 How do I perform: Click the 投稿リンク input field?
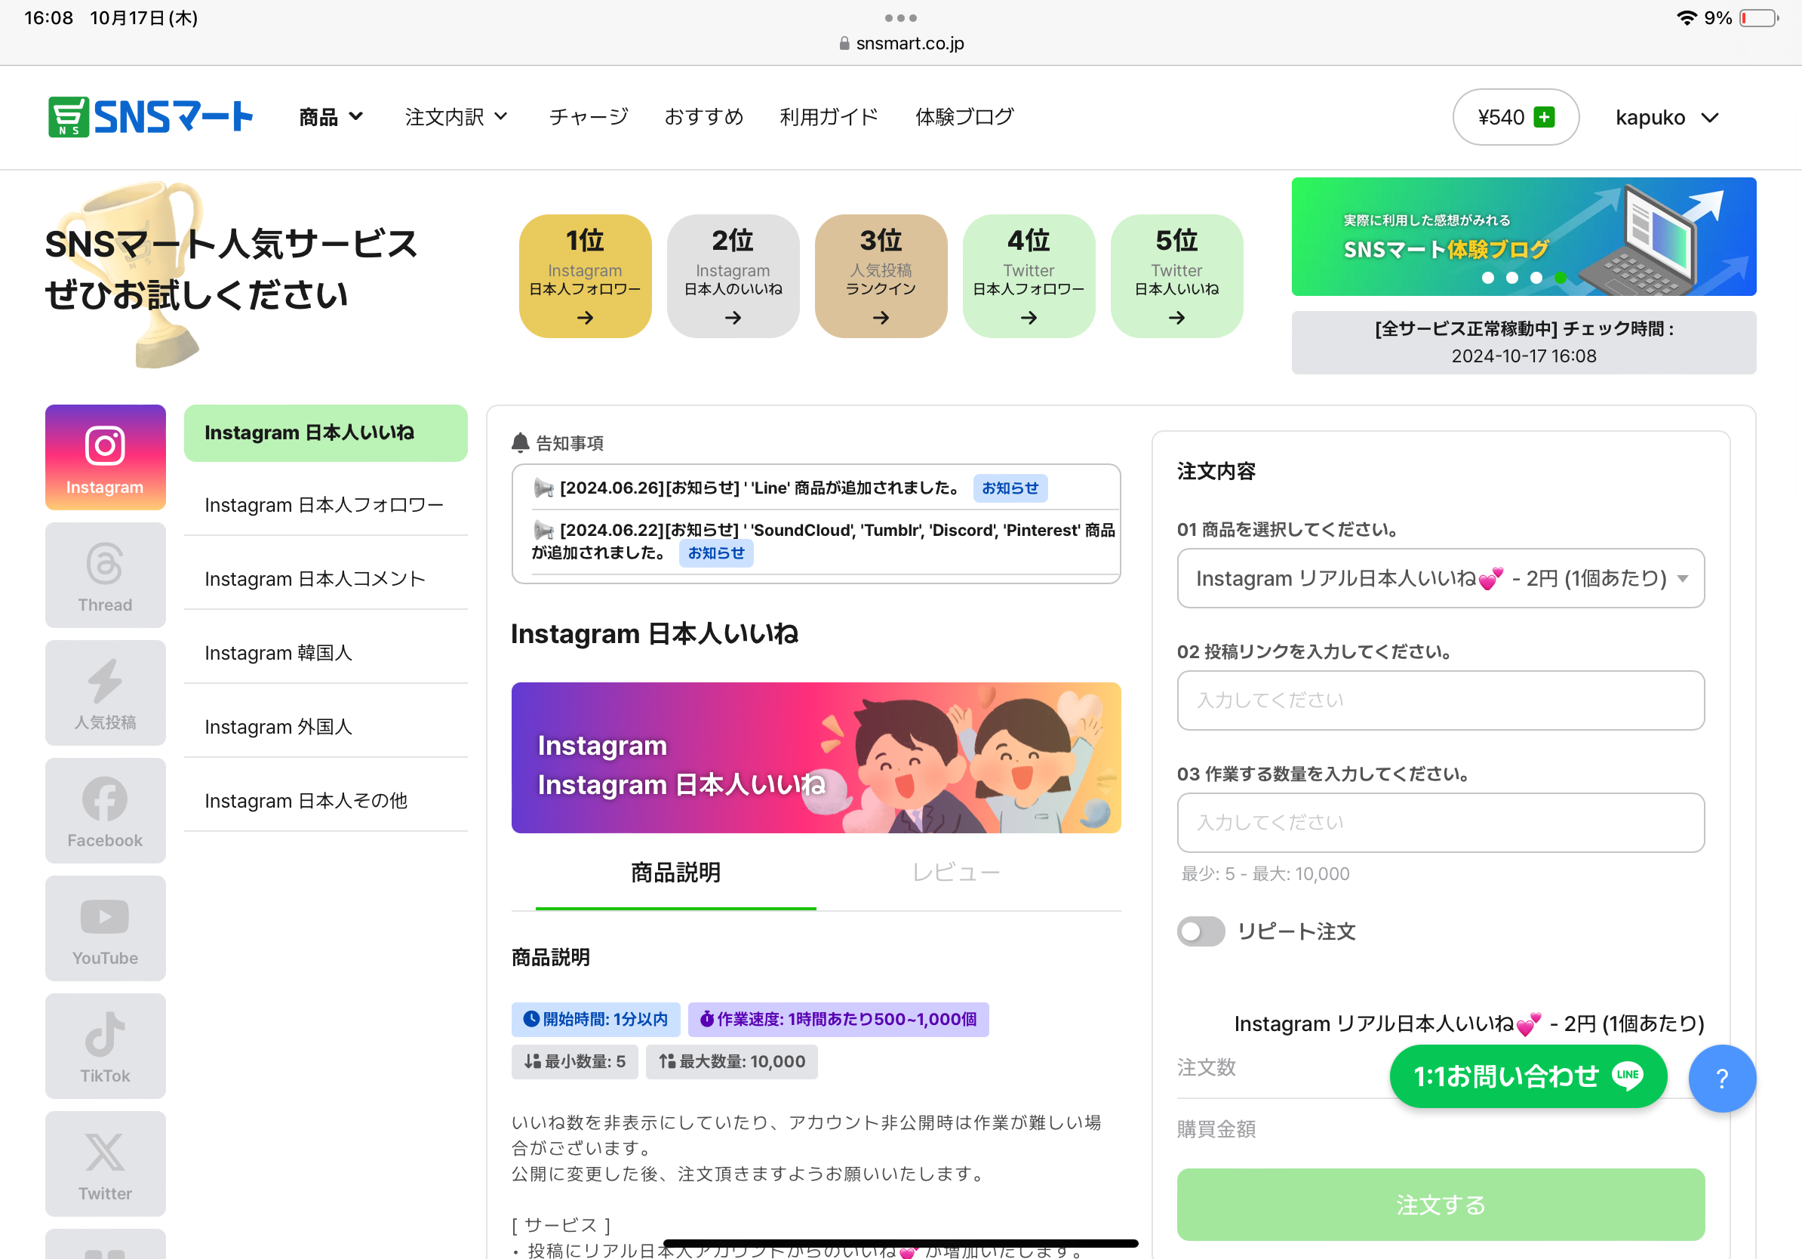(x=1441, y=700)
